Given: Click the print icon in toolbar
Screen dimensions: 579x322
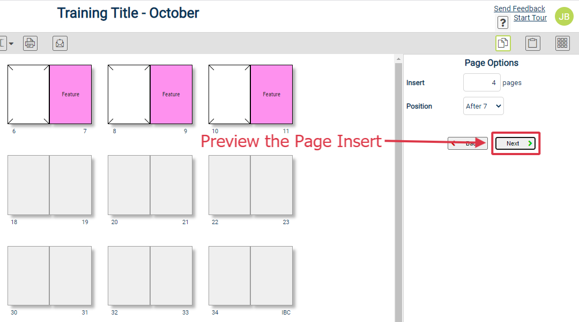Looking at the screenshot, I should (x=30, y=43).
